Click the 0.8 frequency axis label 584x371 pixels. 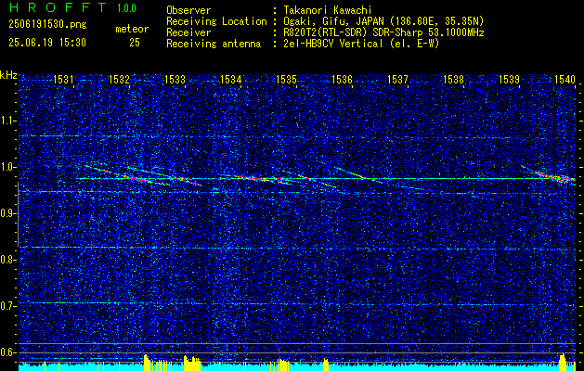tap(8, 260)
